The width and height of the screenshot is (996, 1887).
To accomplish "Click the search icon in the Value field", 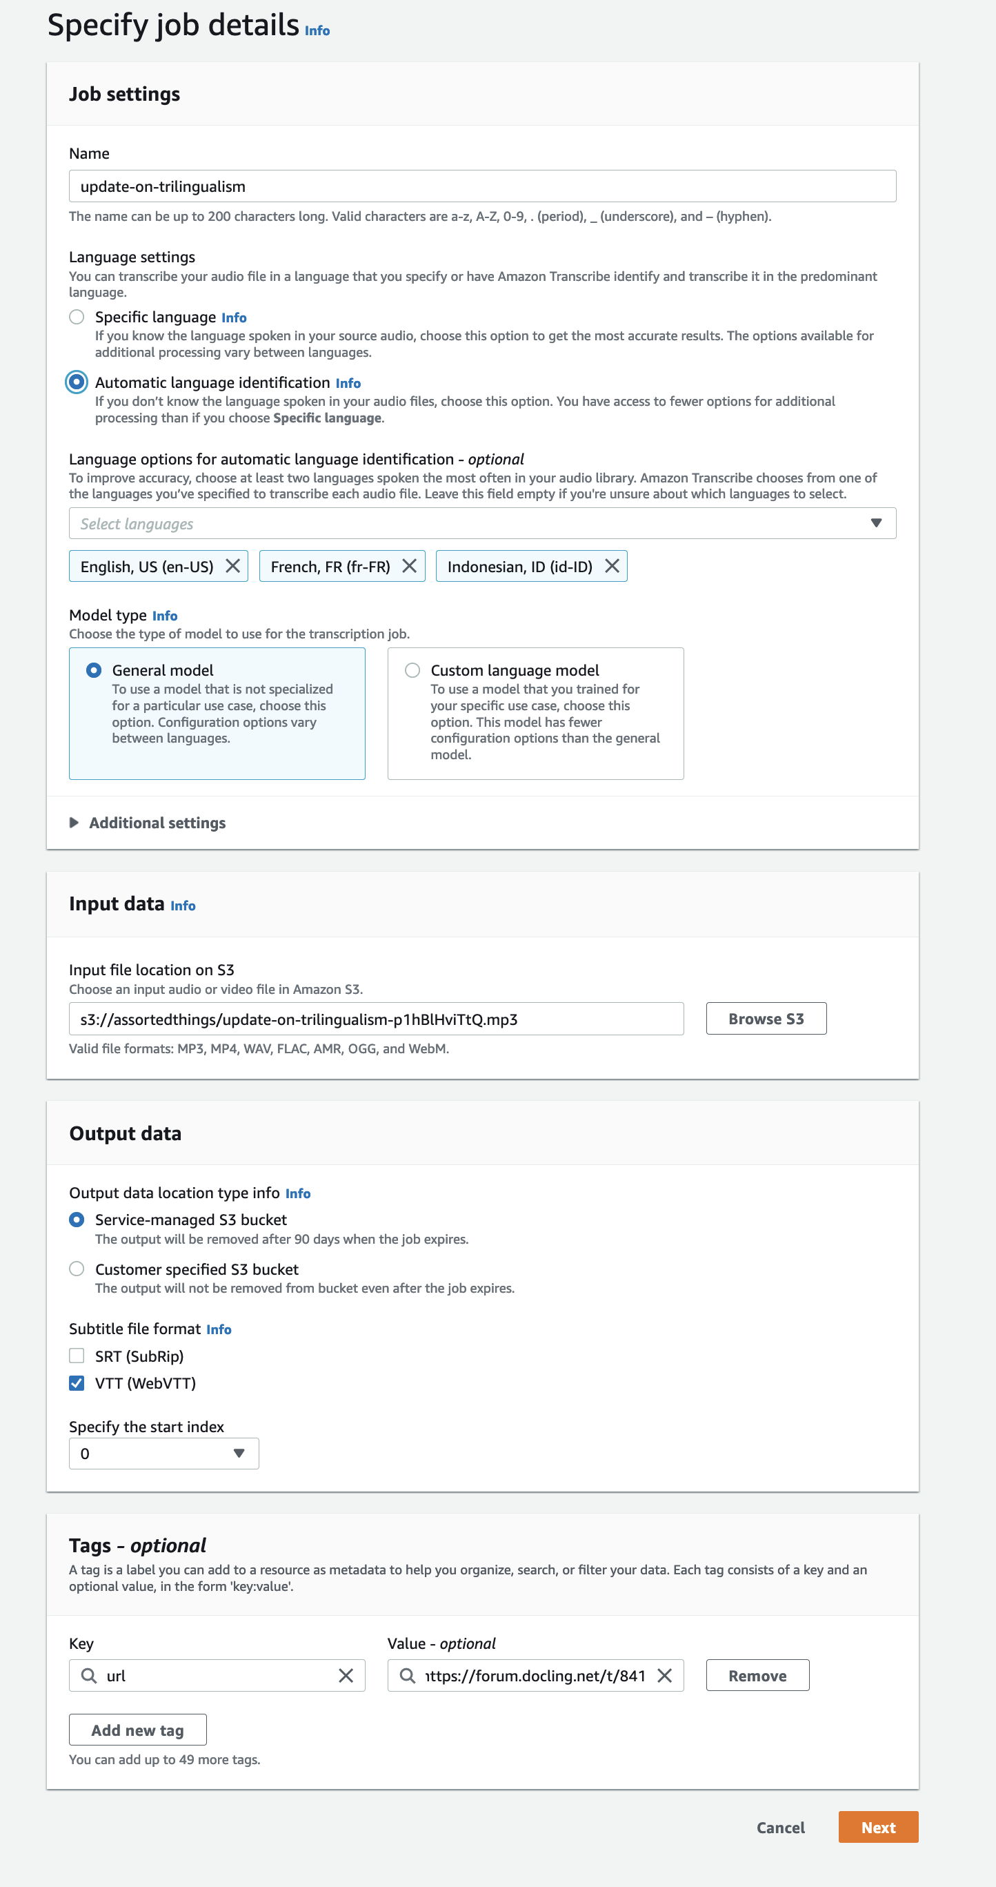I will coord(408,1674).
